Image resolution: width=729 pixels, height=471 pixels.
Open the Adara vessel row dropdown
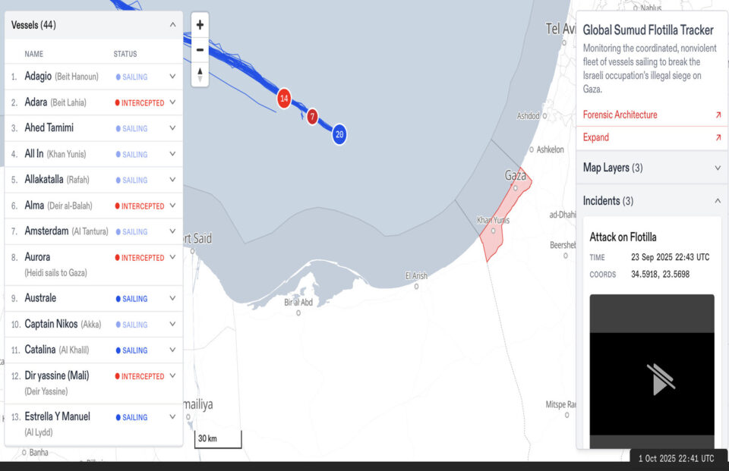[x=172, y=102]
